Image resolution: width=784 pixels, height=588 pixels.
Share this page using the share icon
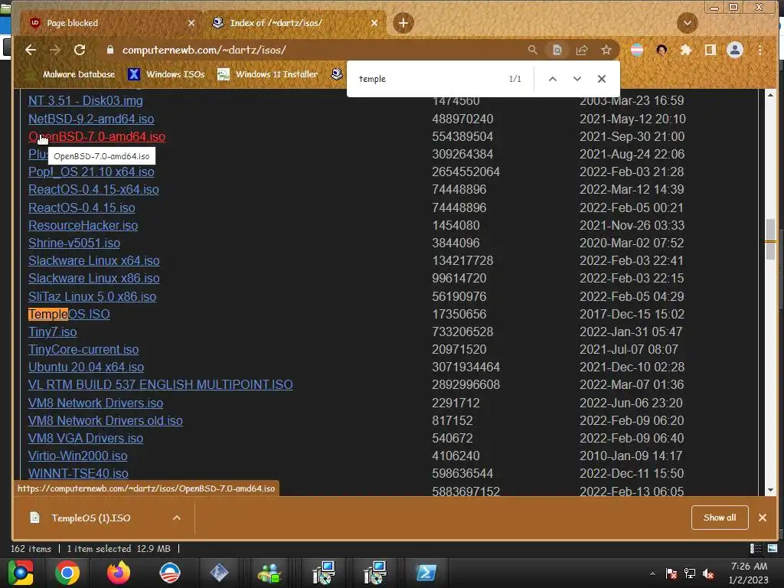tap(582, 50)
